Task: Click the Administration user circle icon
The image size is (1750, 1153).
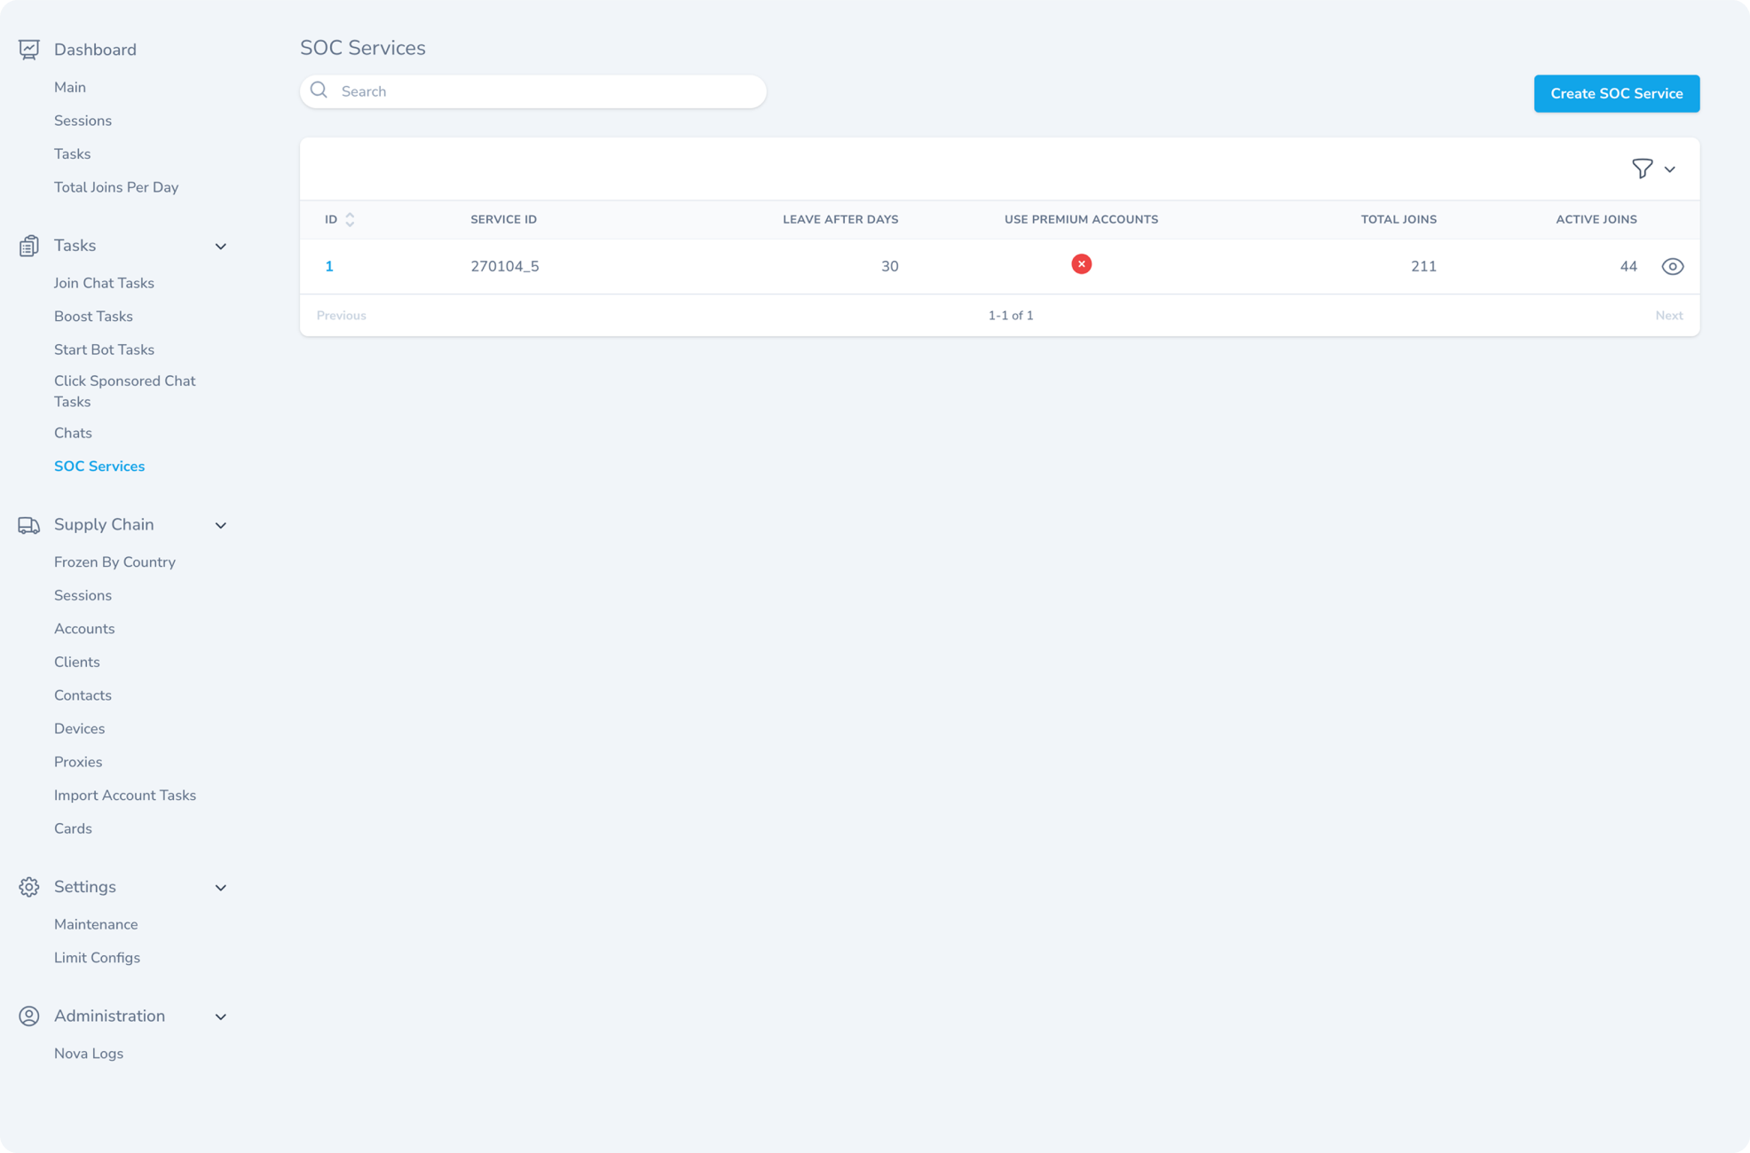Action: tap(28, 1016)
